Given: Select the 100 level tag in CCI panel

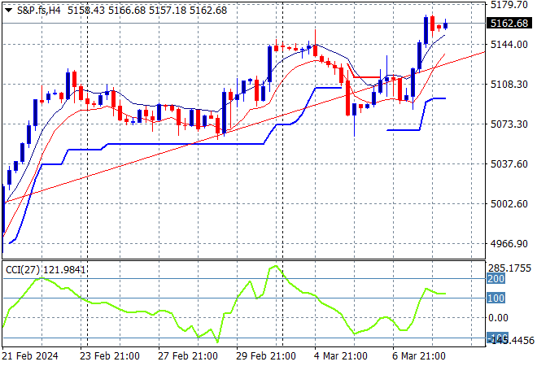Looking at the screenshot, I should pyautogui.click(x=496, y=298).
